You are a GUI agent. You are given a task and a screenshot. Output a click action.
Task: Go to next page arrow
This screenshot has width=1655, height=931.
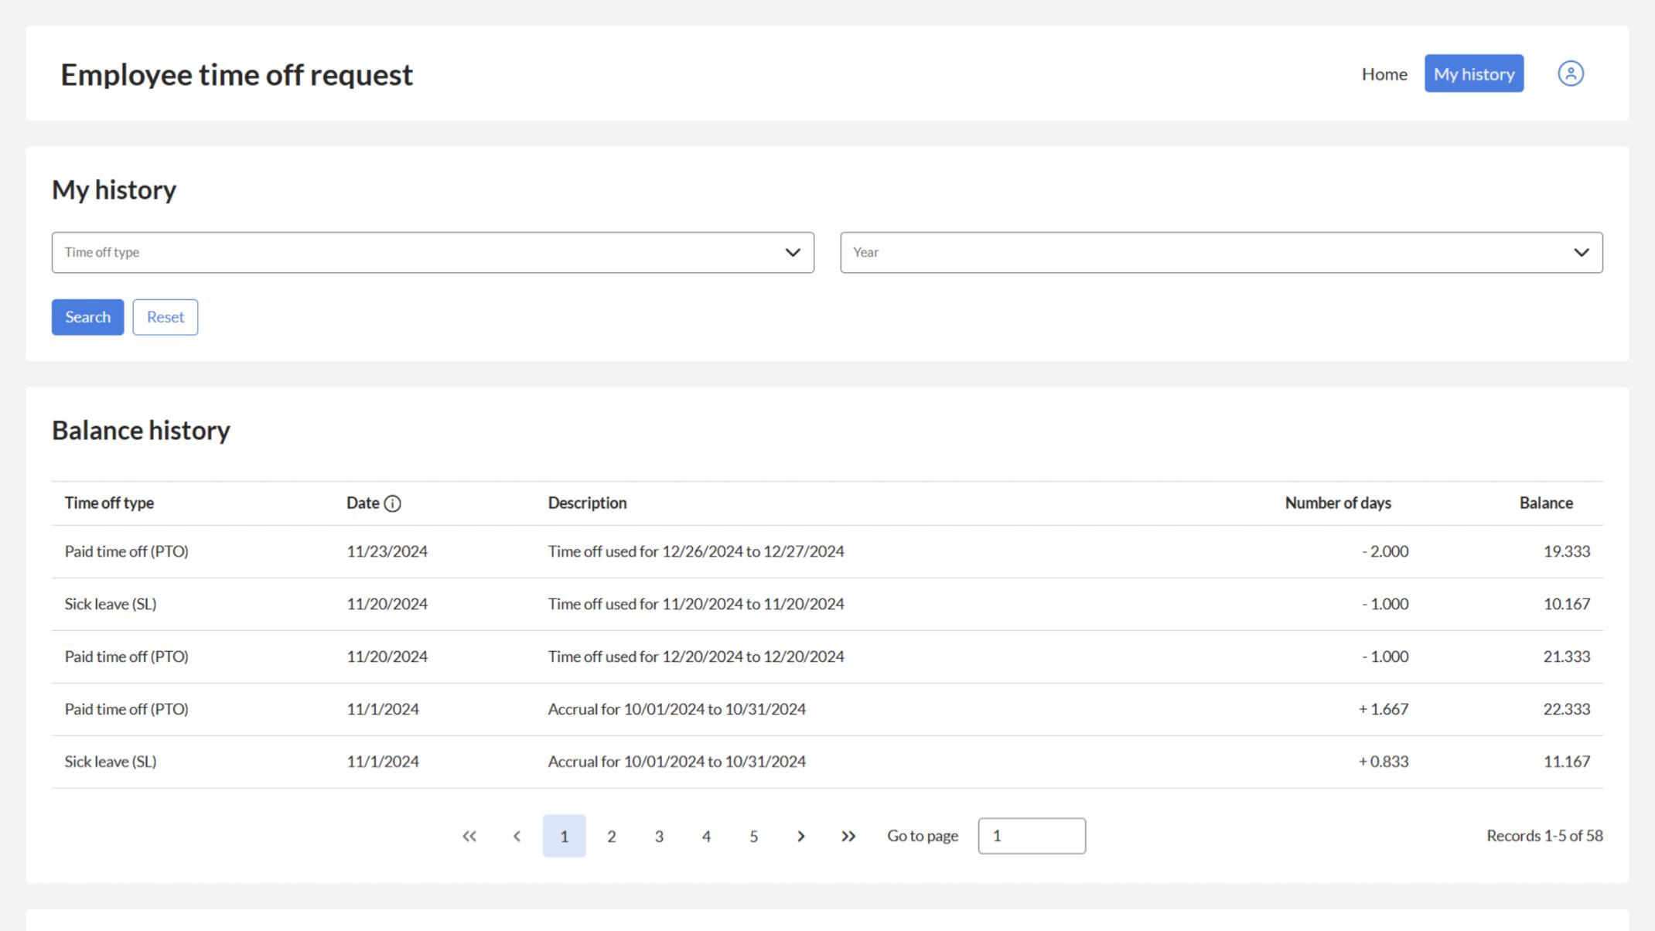(x=800, y=836)
